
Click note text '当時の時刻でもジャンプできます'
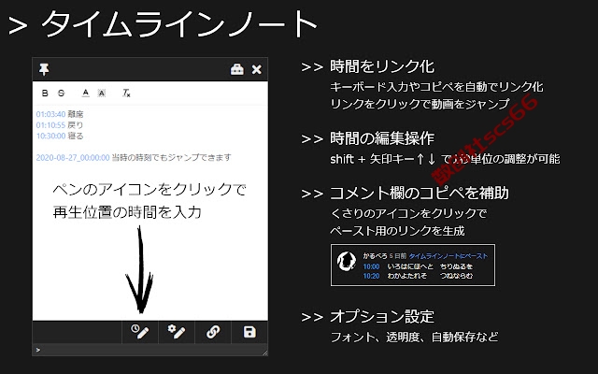(x=172, y=157)
